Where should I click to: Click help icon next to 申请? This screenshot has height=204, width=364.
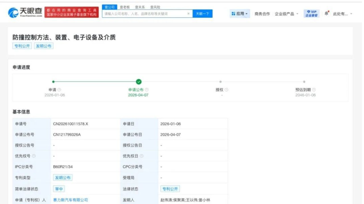[x=59, y=90]
